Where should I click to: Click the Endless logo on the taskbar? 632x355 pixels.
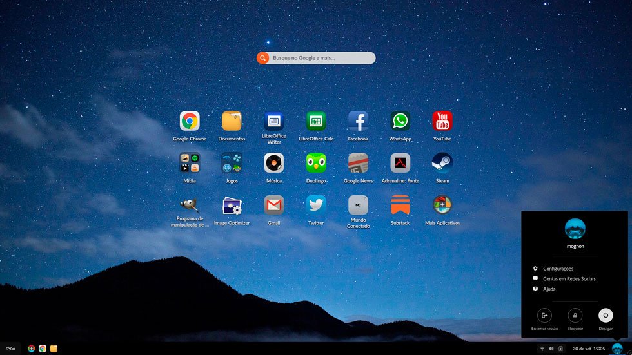(x=10, y=349)
